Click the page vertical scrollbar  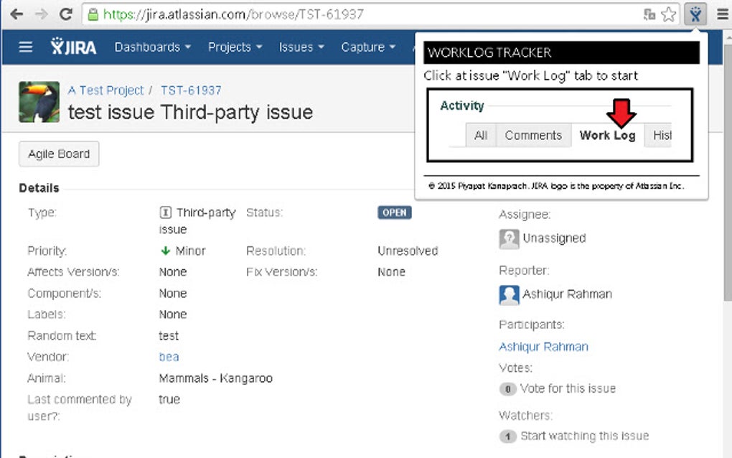pos(727,173)
